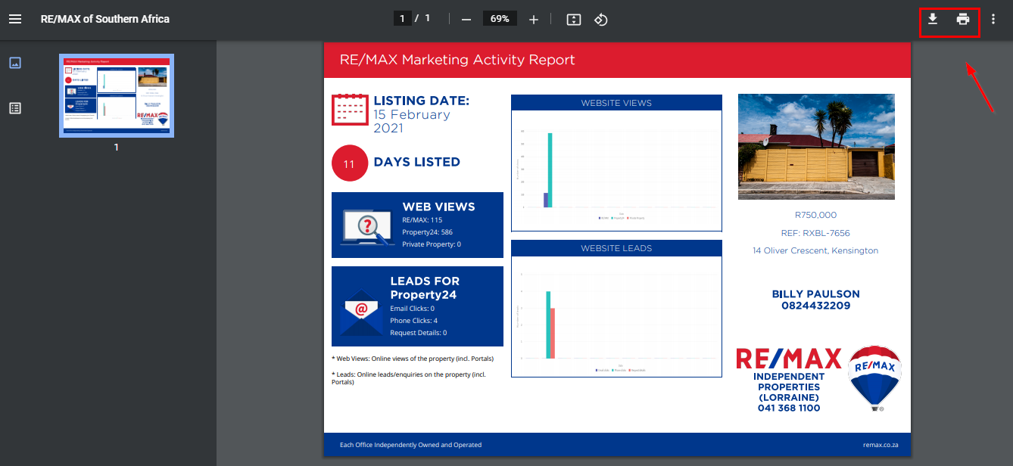Image resolution: width=1013 pixels, height=466 pixels.
Task: Click Private Property: 0 text
Action: [432, 244]
